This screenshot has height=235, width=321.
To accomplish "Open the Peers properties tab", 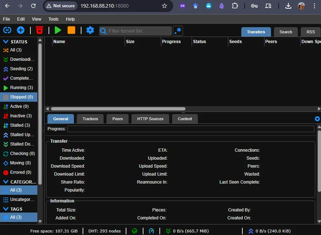I will point(117,119).
